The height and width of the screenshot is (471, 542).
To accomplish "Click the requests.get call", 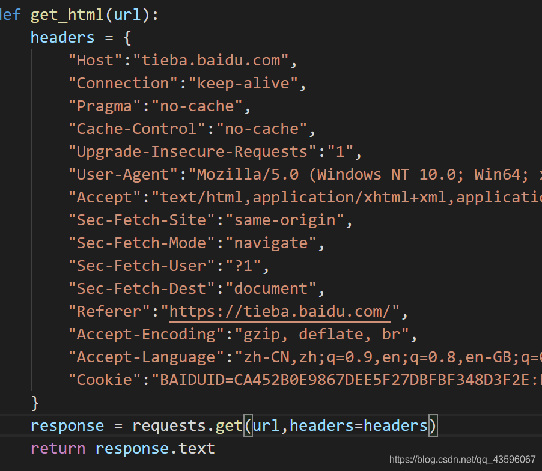I will click(187, 425).
